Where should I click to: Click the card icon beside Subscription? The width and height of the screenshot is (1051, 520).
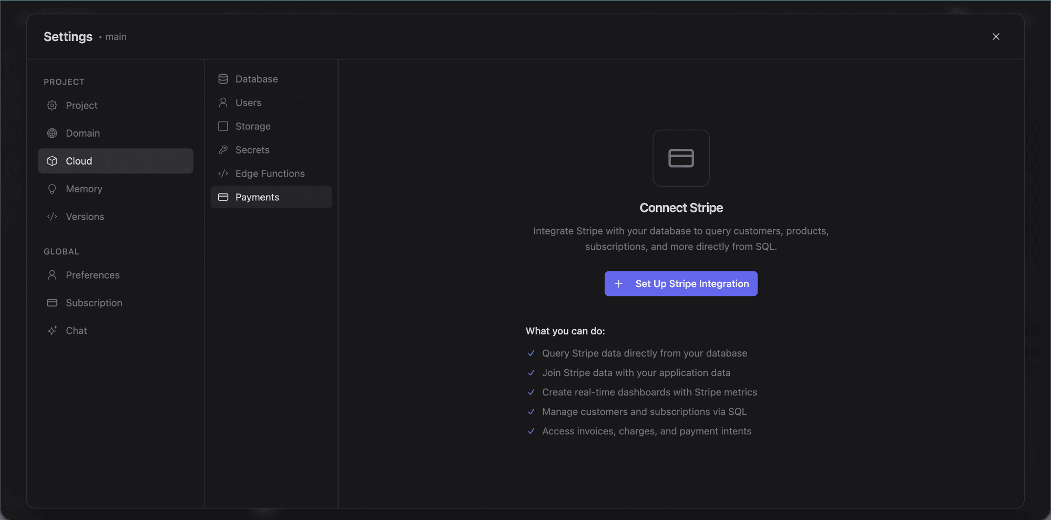[52, 303]
